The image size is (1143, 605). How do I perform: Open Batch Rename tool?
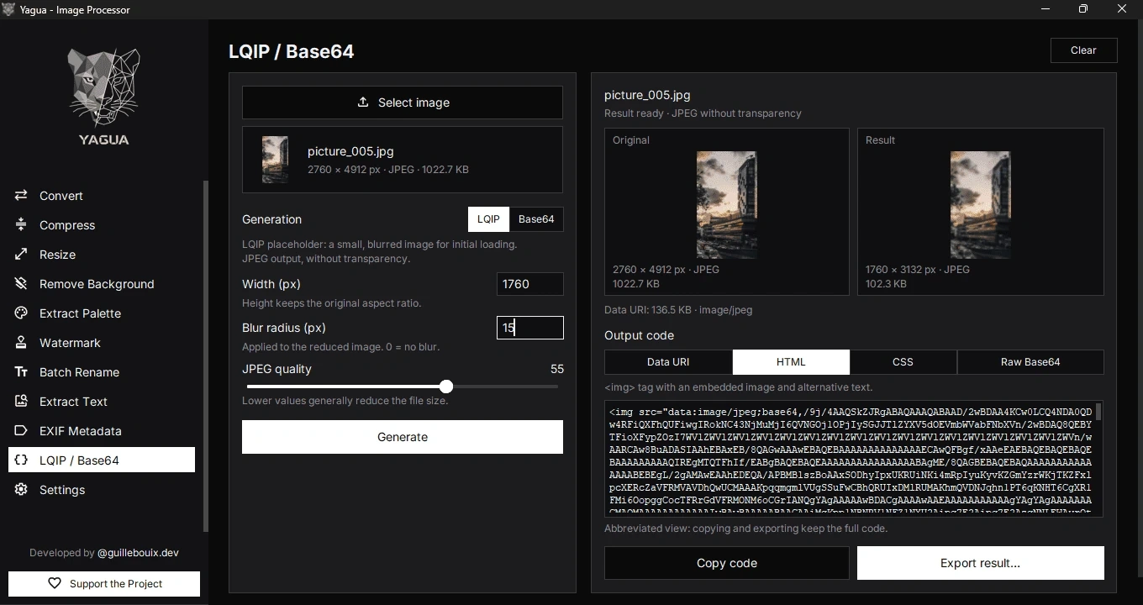(x=102, y=372)
